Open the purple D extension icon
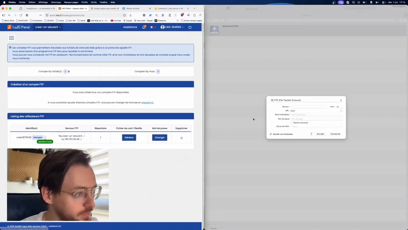 tap(163, 15)
